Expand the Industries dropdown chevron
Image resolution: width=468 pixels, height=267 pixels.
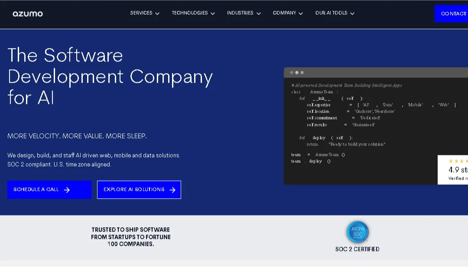259,13
